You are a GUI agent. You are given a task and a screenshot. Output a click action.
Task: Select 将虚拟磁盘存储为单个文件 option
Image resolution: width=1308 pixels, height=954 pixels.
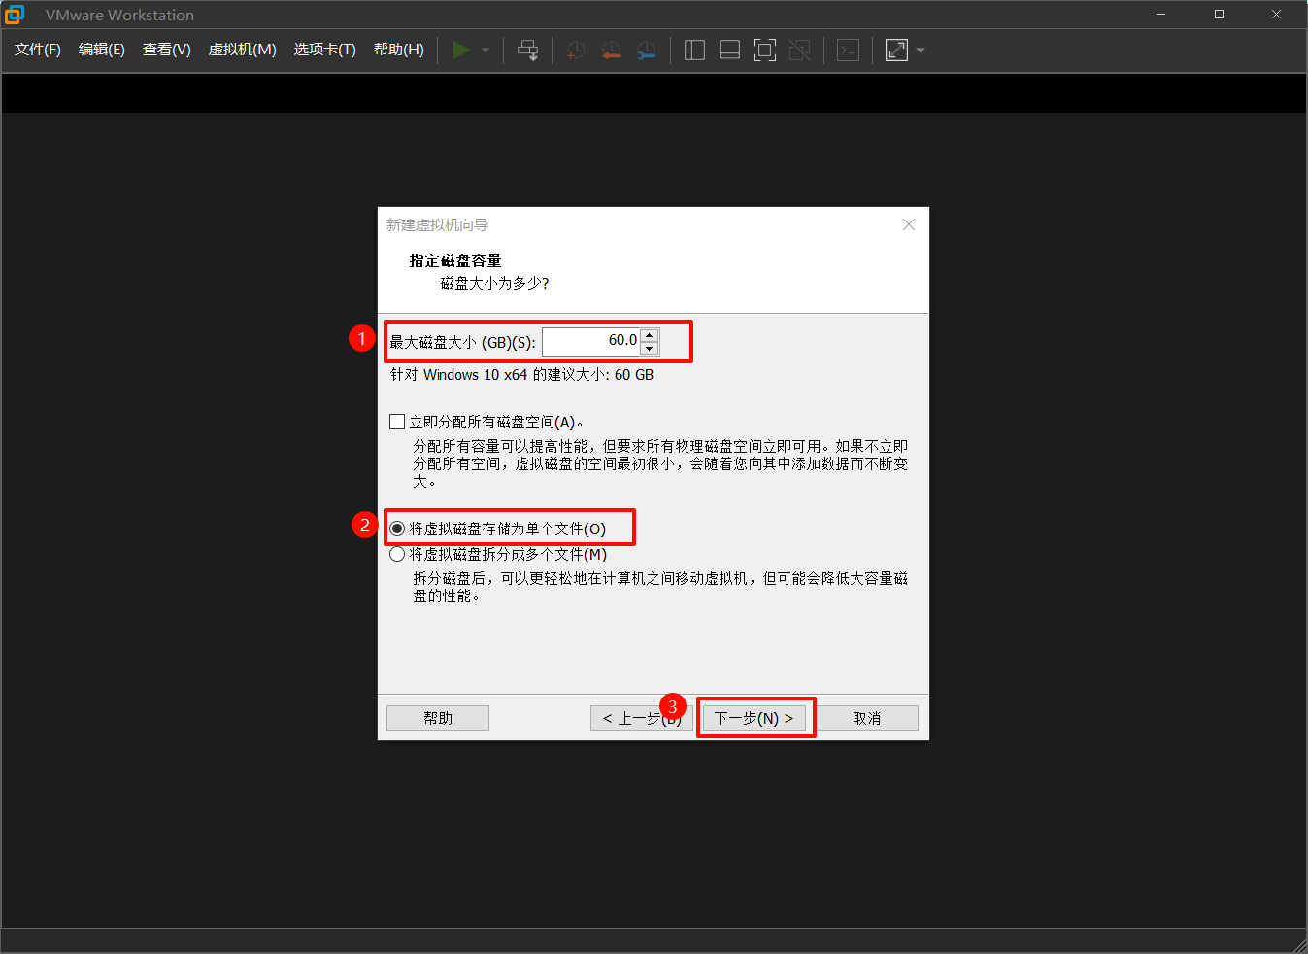pos(397,528)
